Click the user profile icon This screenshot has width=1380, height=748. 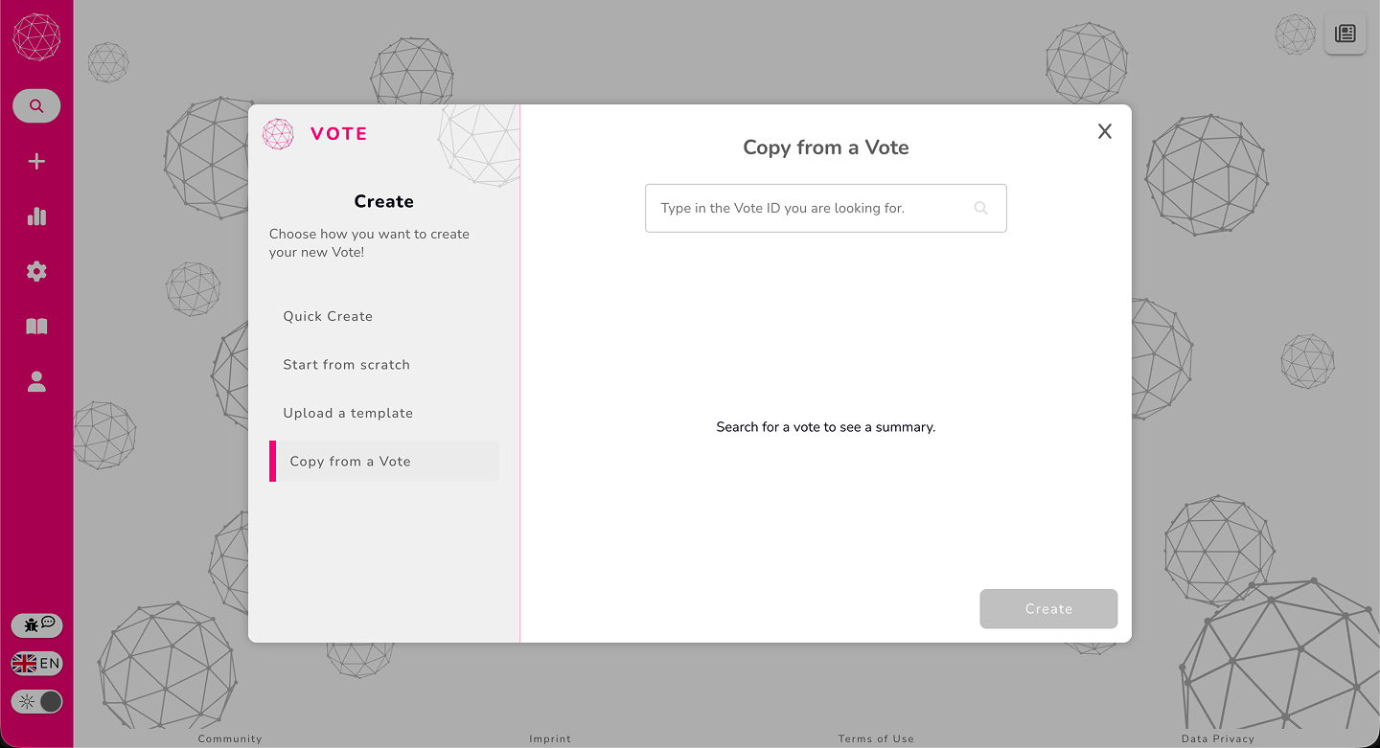click(x=36, y=382)
